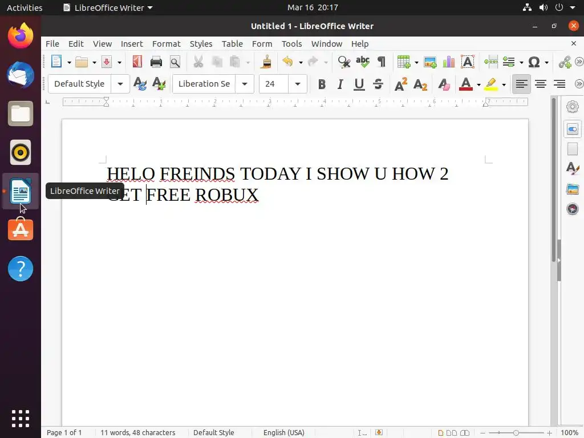Open sidebar Properties panel icon

pos(573,129)
